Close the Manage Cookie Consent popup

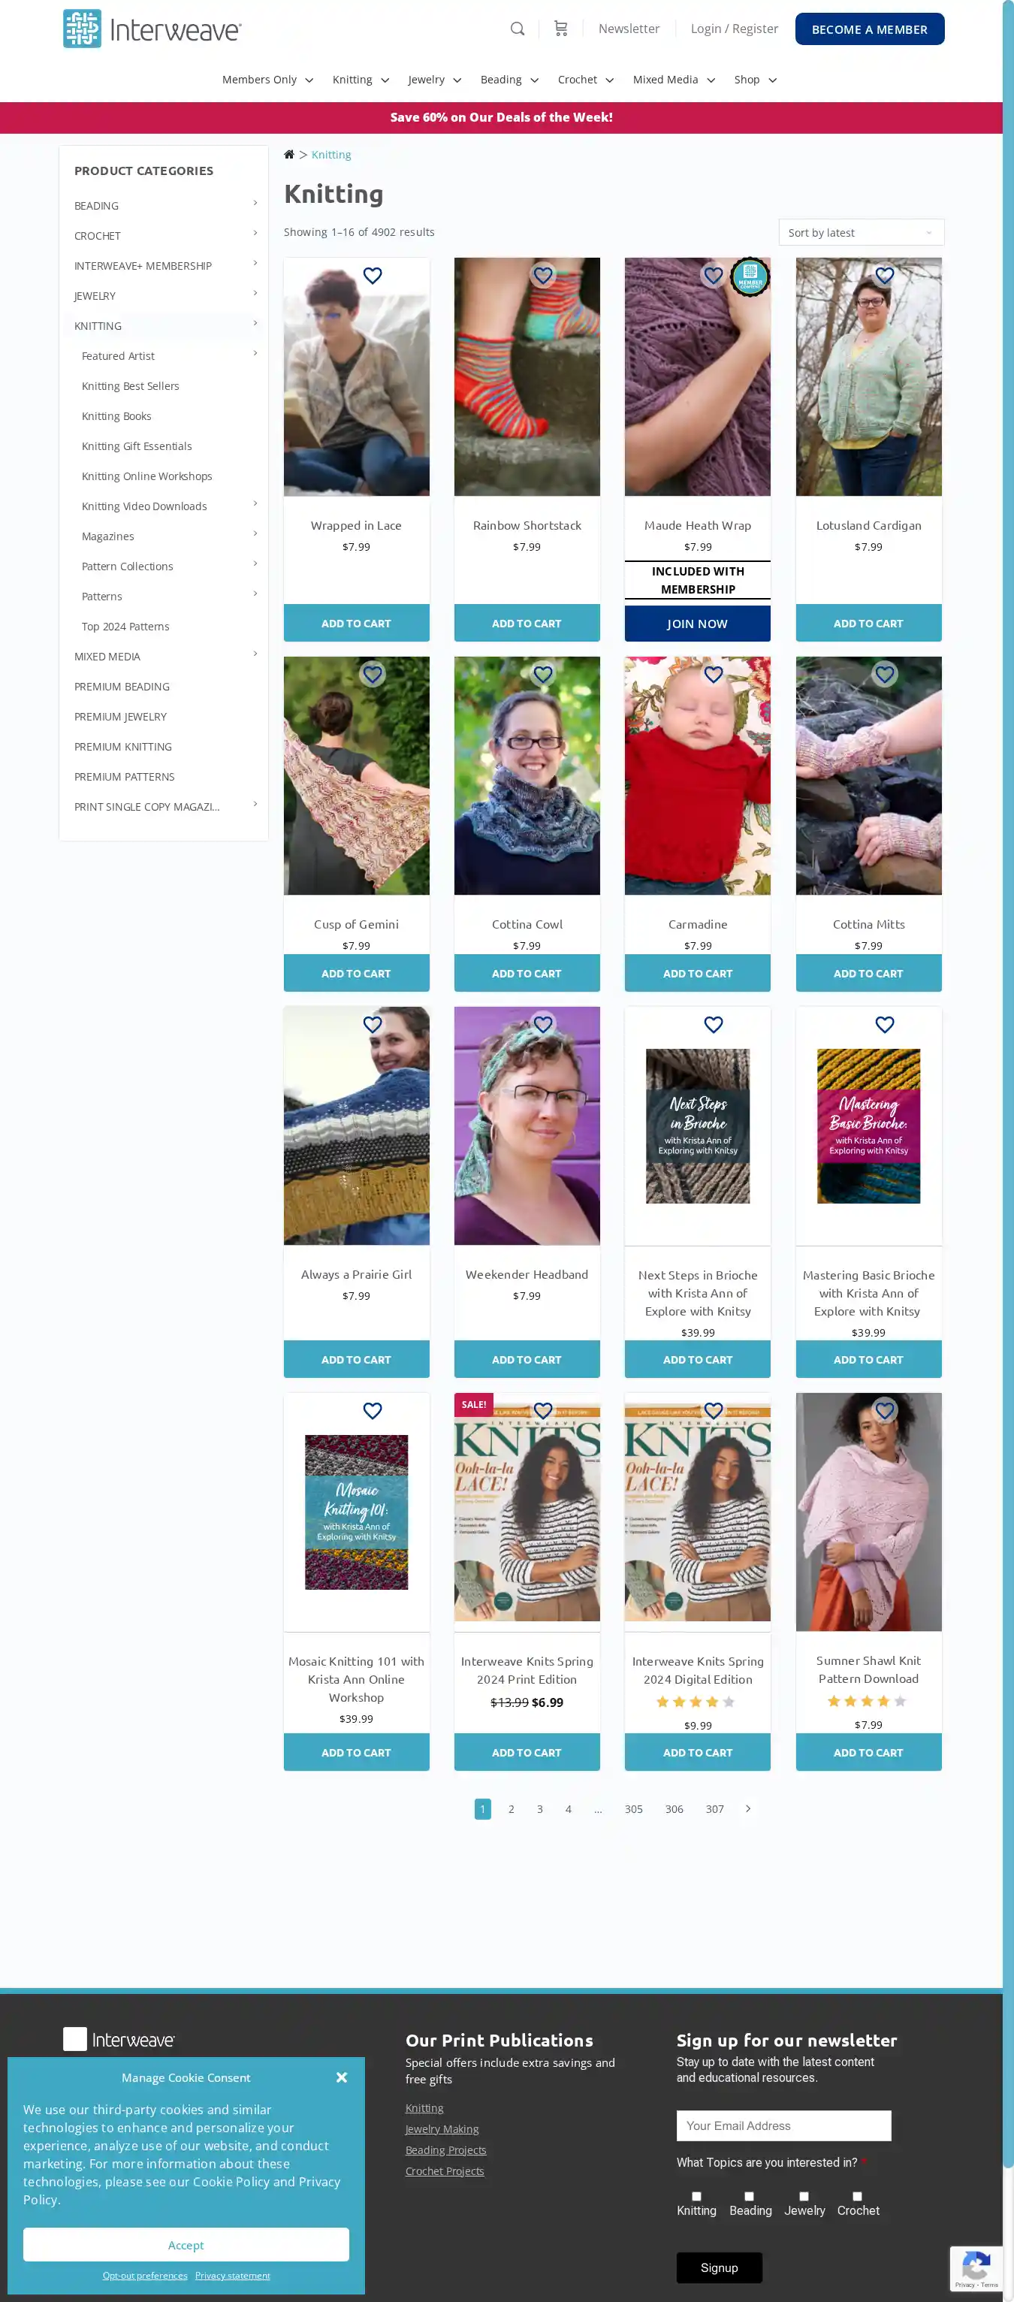point(341,2077)
